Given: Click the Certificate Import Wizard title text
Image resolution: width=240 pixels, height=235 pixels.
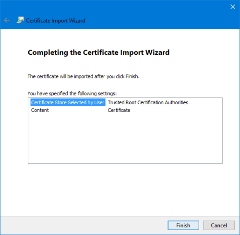Looking at the screenshot, I should (x=56, y=21).
